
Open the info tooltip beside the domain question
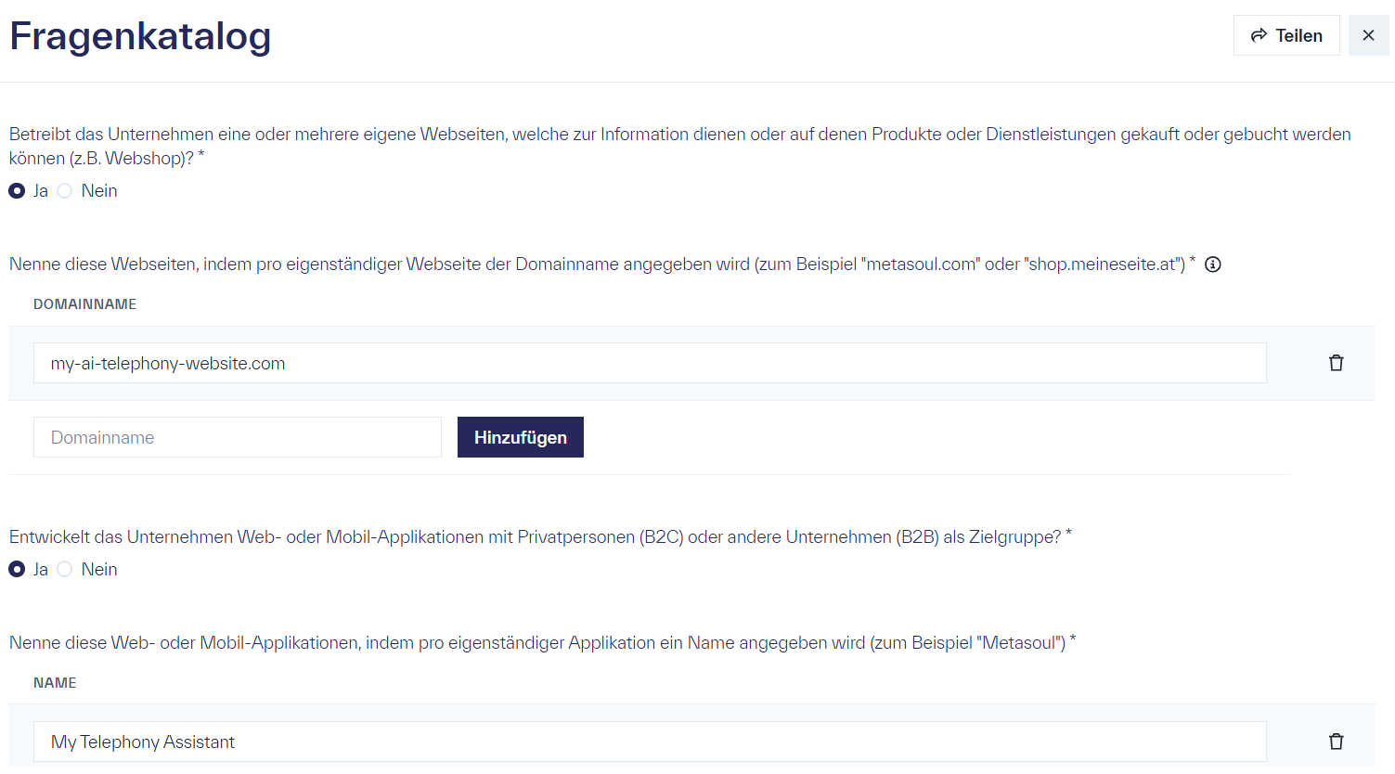1213,264
